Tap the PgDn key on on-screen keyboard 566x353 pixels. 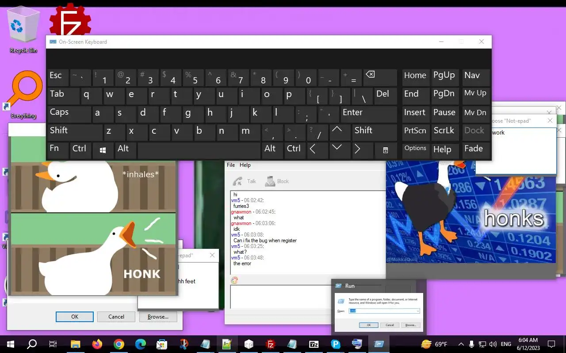[x=445, y=95]
